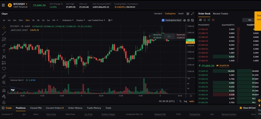Open multi-chart grid layout icon

pyautogui.click(x=188, y=14)
